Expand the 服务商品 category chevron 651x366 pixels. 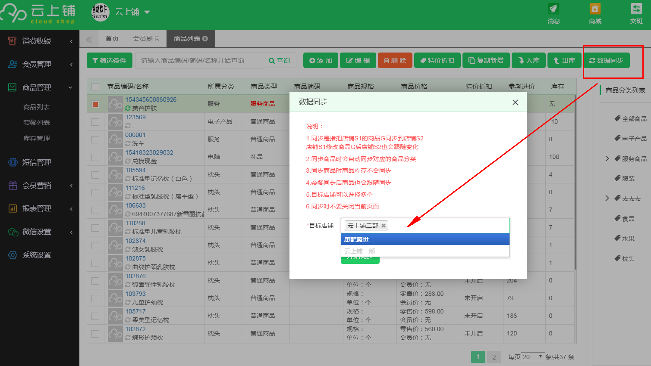pyautogui.click(x=607, y=158)
